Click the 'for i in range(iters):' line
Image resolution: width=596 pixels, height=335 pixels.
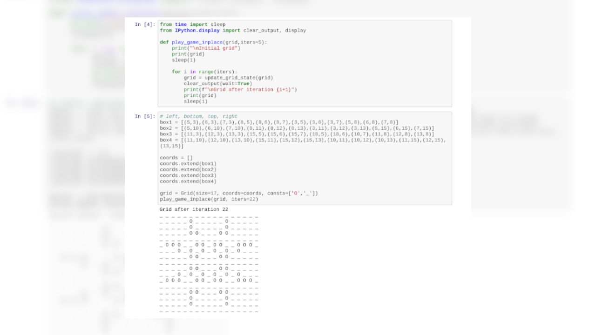pyautogui.click(x=204, y=72)
